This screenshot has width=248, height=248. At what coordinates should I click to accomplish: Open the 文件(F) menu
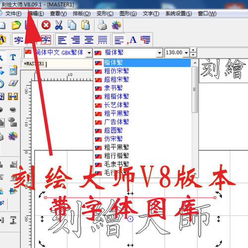(13, 13)
